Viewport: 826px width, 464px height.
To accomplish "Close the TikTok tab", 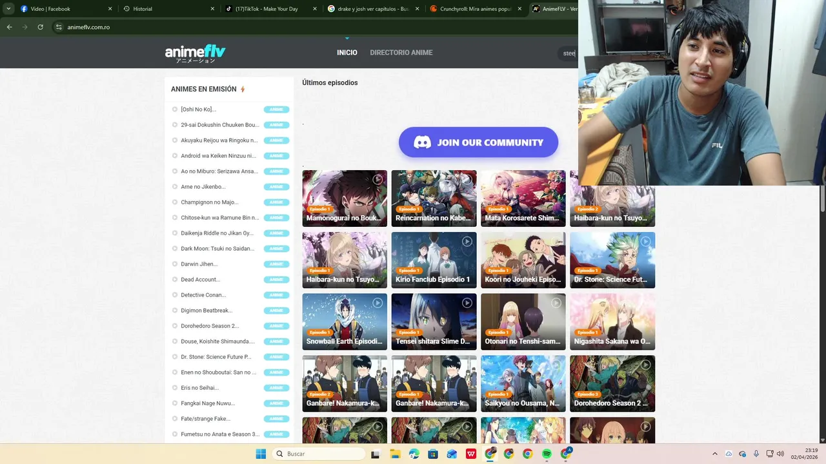I will pos(315,9).
